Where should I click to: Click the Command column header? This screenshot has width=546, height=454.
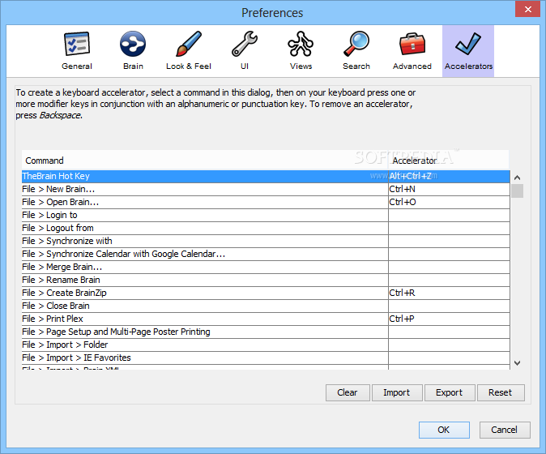[x=205, y=161]
